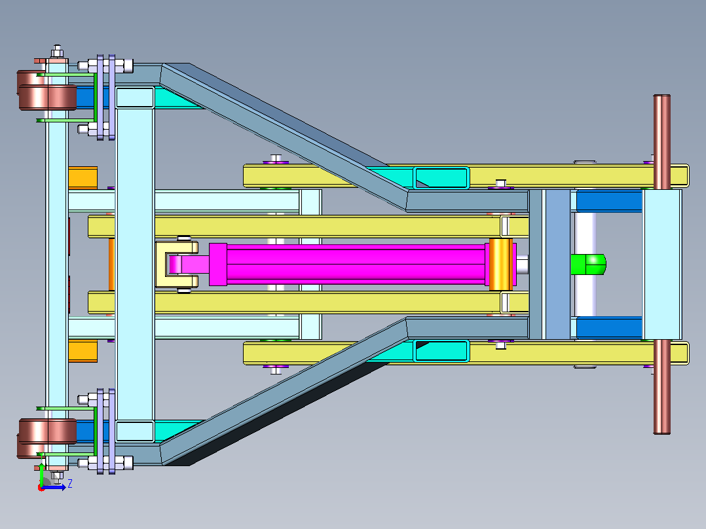Image resolution: width=706 pixels, height=529 pixels.
Task: Select the lower cyan rectangular tube end
Action: pyautogui.click(x=441, y=351)
